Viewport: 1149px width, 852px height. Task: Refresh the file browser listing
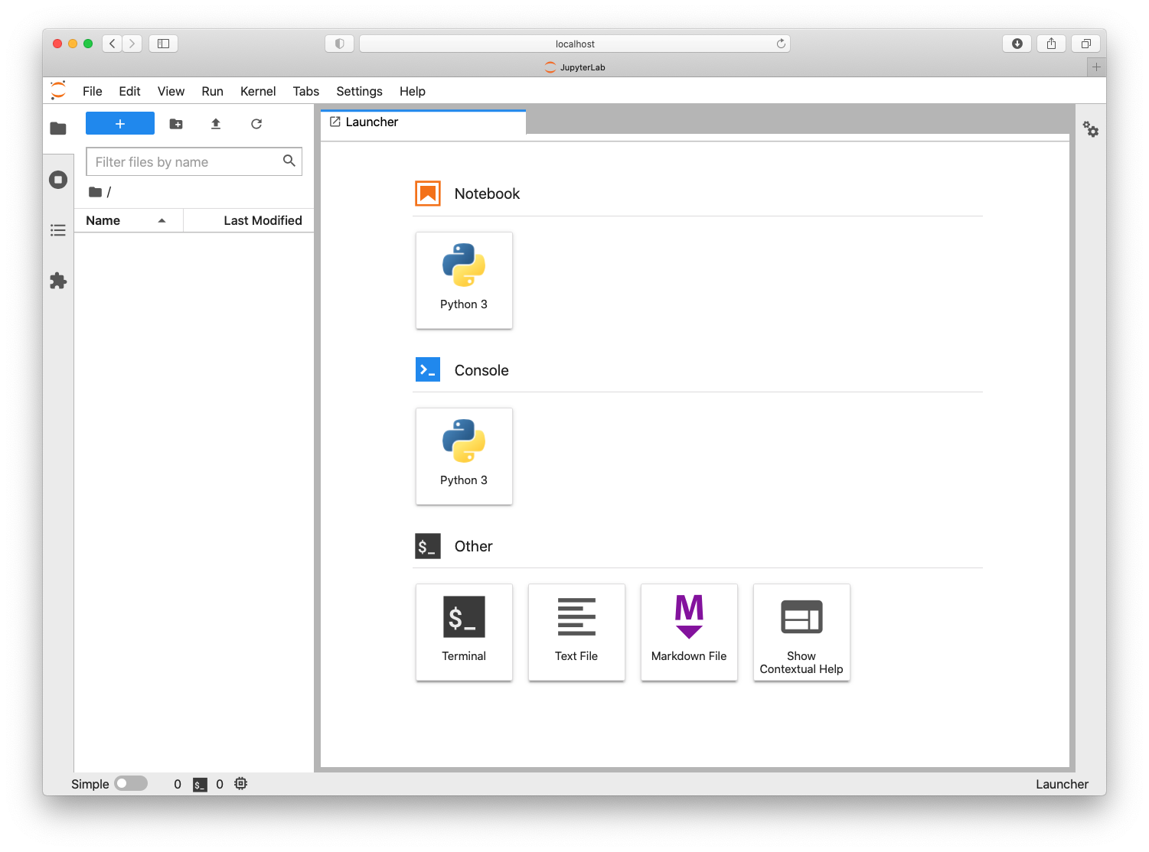point(256,123)
